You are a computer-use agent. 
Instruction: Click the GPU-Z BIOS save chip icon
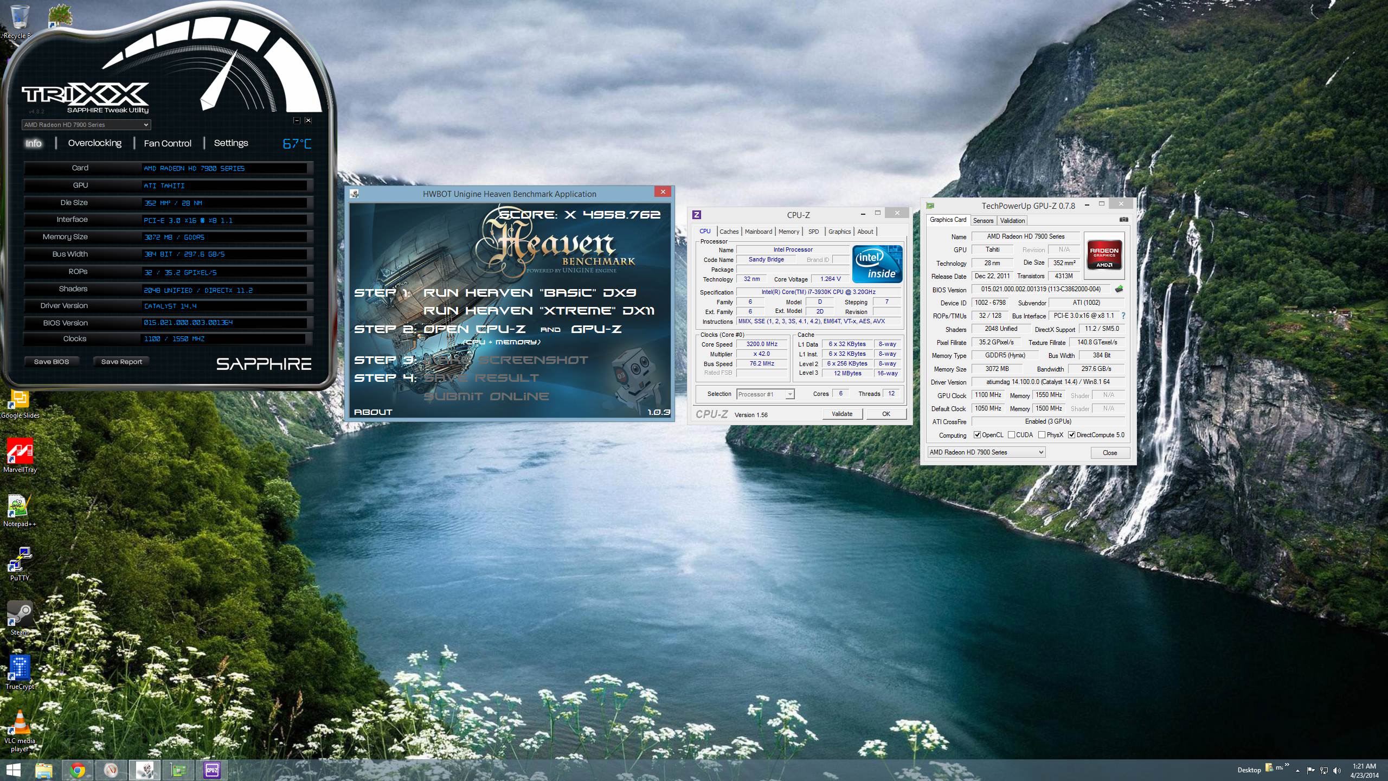(x=1119, y=289)
